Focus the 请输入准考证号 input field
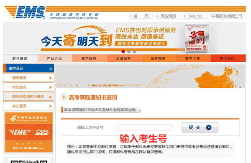Viewport: 251px width, 163px height. click(x=144, y=127)
